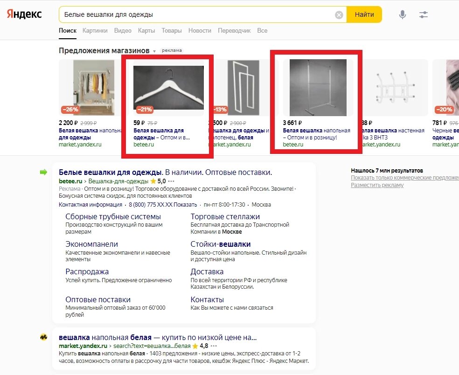Click Разместить рекламу link
The width and height of the screenshot is (459, 375).
pos(377,185)
